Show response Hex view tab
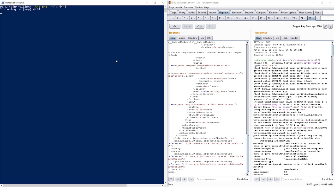 coord(277,38)
